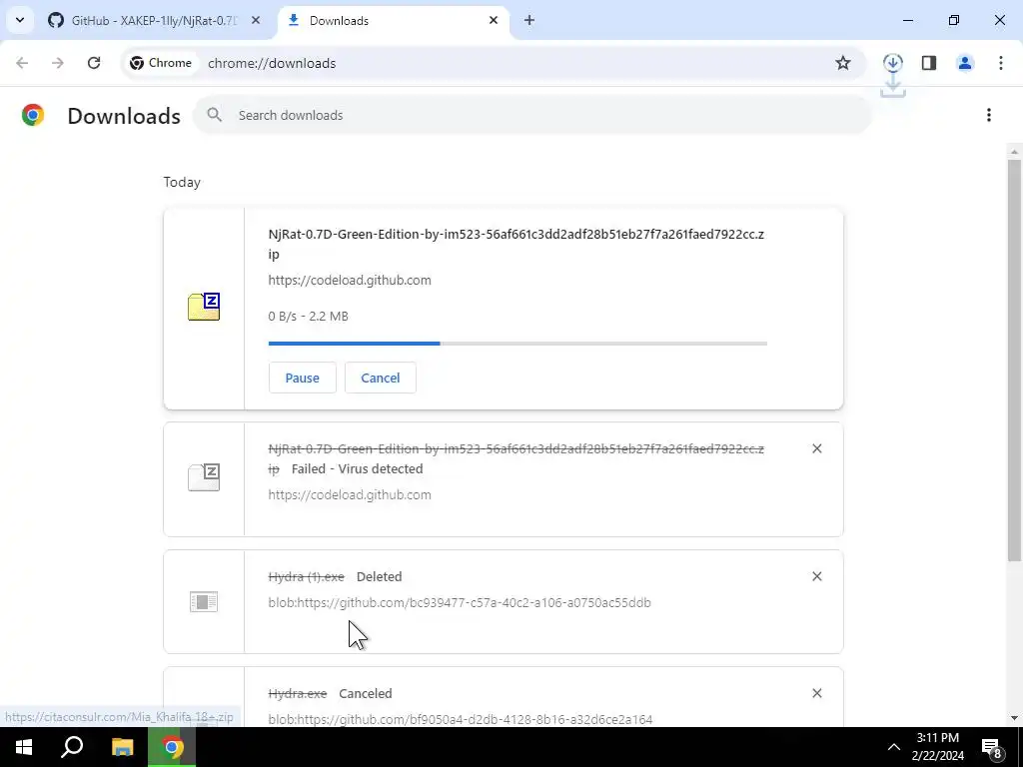Click the in-progress NjRat zip file name
This screenshot has height=767, width=1023.
(x=516, y=244)
